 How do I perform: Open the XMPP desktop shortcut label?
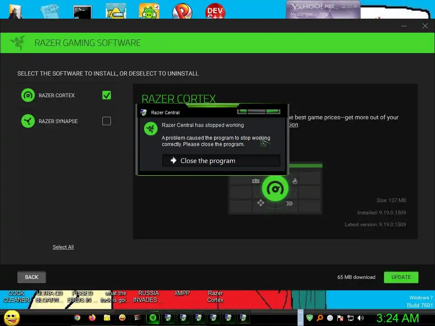point(182,293)
